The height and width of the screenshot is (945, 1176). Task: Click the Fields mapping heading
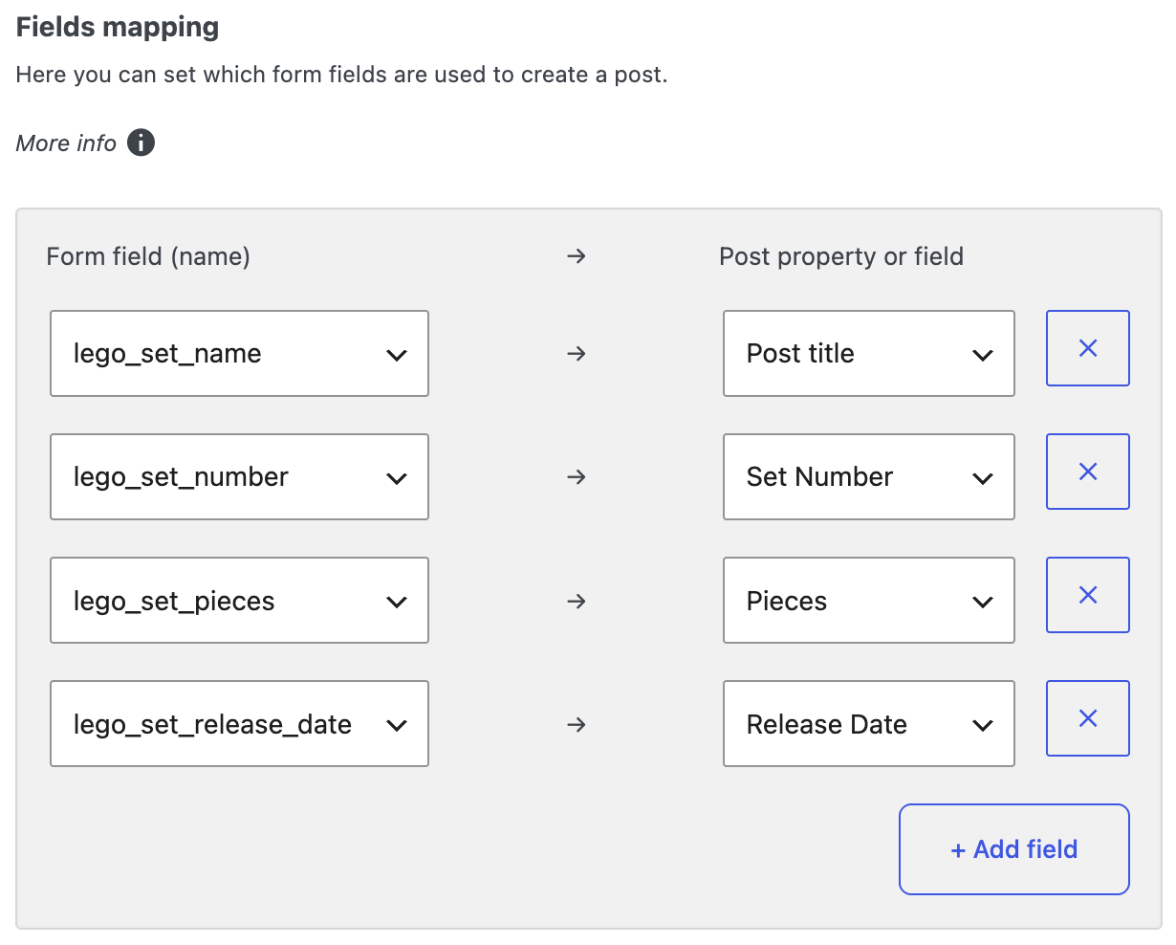pyautogui.click(x=118, y=27)
